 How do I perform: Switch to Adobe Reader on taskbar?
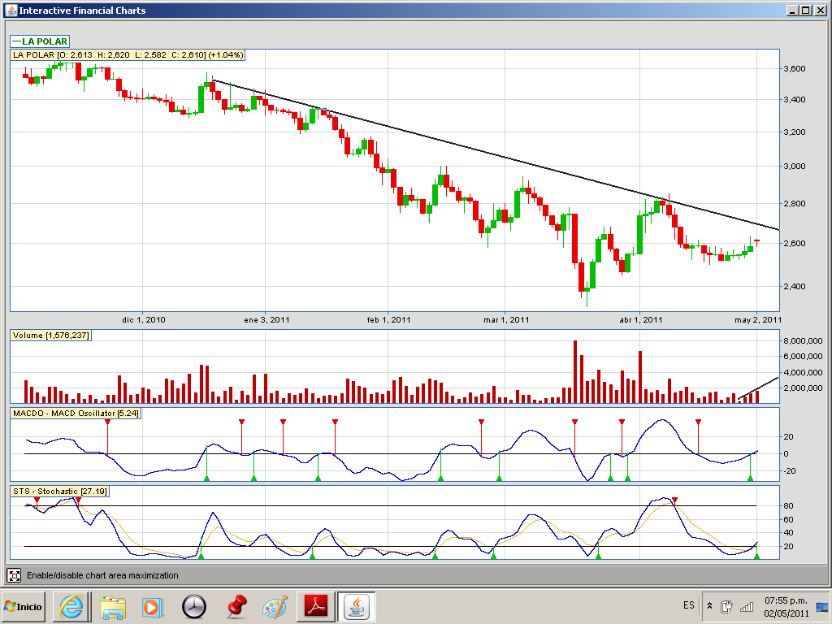pyautogui.click(x=315, y=606)
